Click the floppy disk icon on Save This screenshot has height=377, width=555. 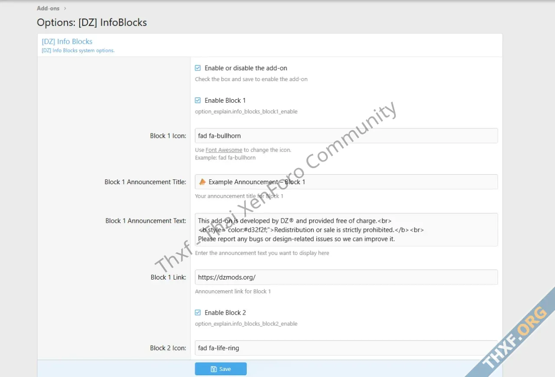[213, 369]
